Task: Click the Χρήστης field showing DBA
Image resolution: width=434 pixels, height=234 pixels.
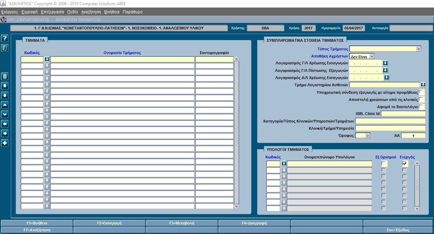Action: (x=265, y=28)
